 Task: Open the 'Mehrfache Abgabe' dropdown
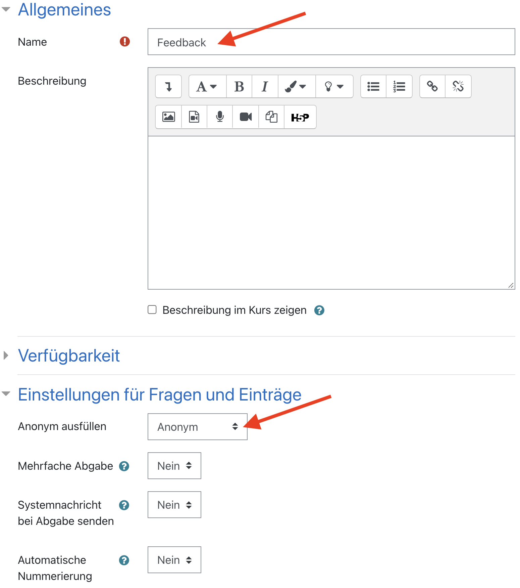pos(174,466)
